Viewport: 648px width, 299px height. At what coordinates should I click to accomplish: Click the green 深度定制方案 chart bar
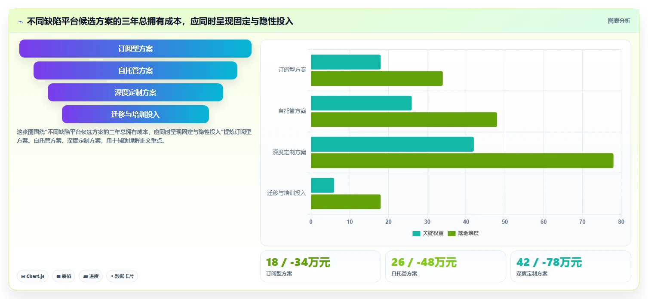462,161
